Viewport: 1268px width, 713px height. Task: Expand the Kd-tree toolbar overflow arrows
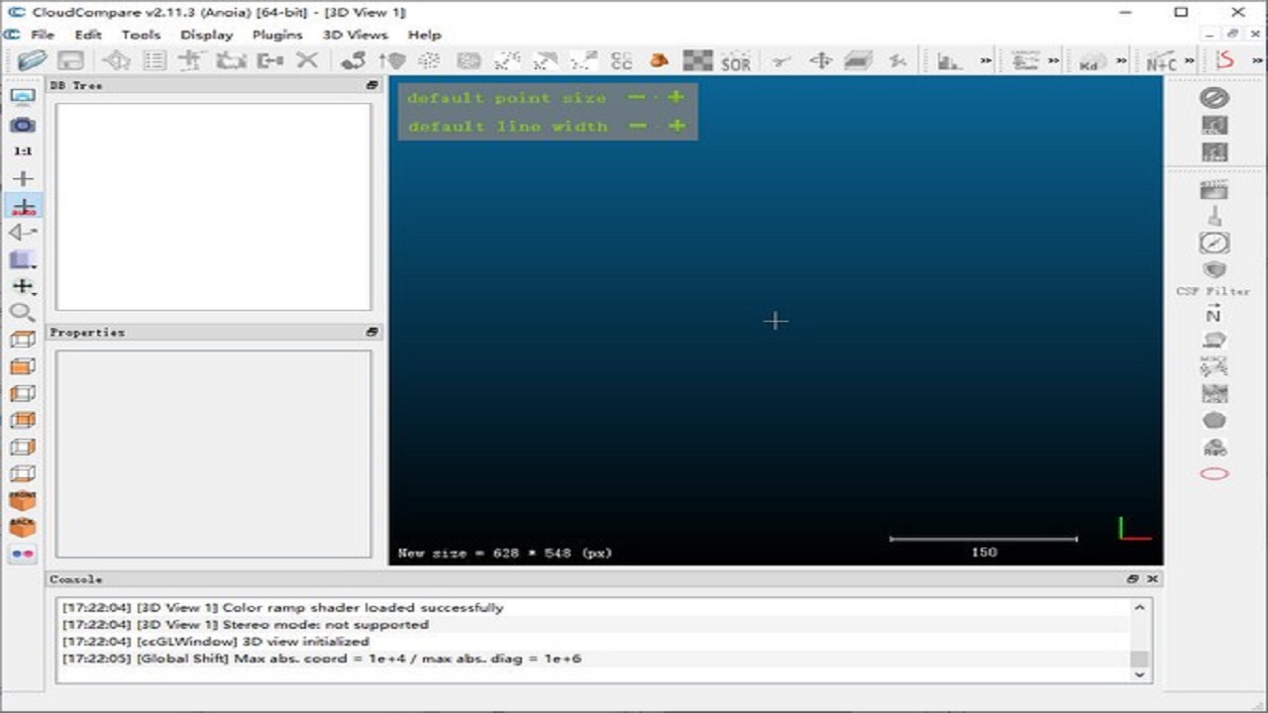(x=1120, y=60)
